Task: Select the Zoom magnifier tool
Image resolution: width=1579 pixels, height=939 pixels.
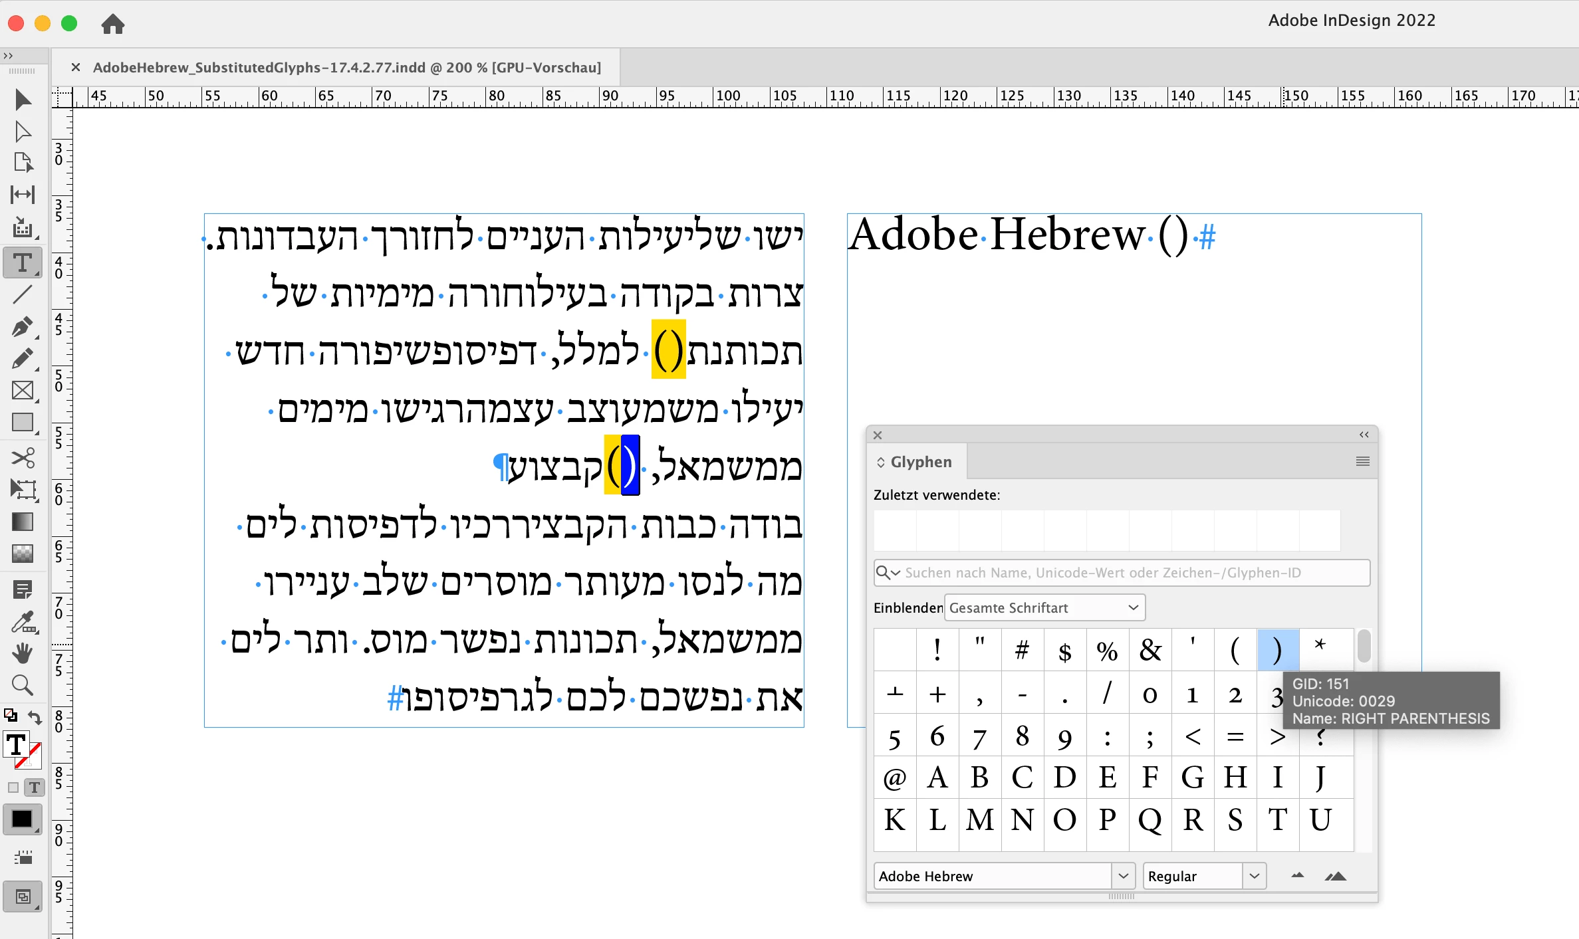Action: 23,684
